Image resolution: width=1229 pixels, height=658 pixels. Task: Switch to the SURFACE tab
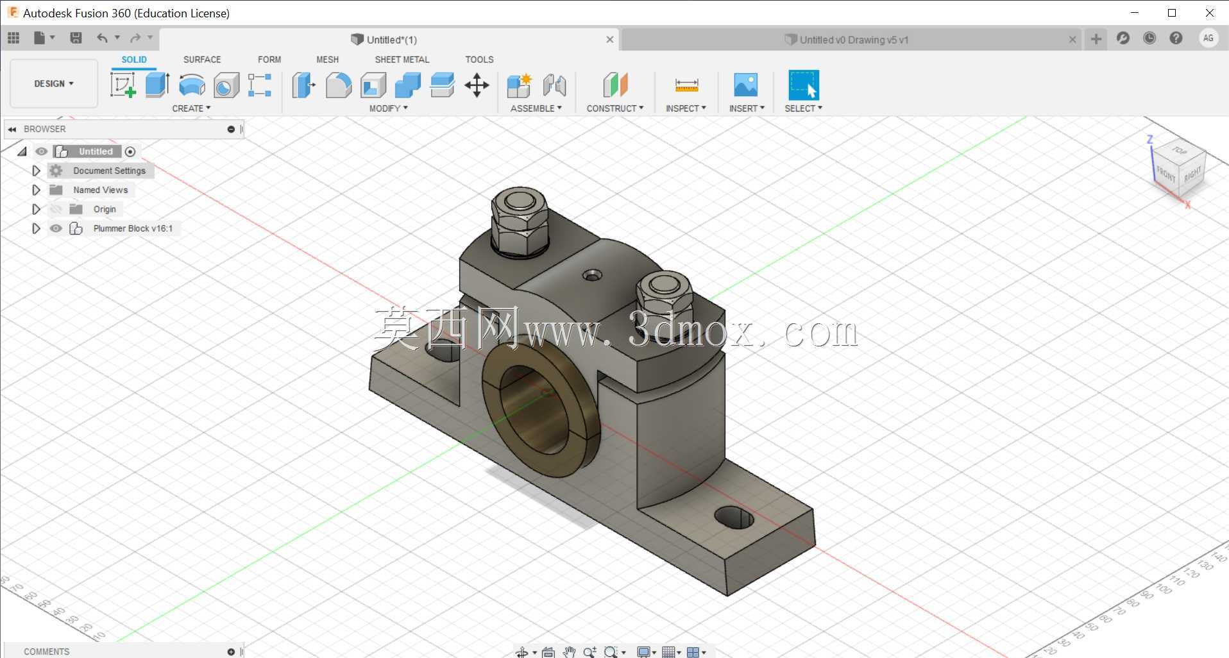(202, 59)
